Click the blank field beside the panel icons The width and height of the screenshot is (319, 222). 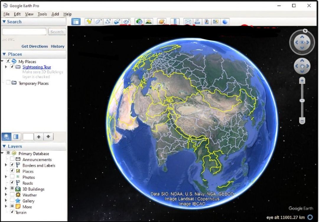coord(28,137)
